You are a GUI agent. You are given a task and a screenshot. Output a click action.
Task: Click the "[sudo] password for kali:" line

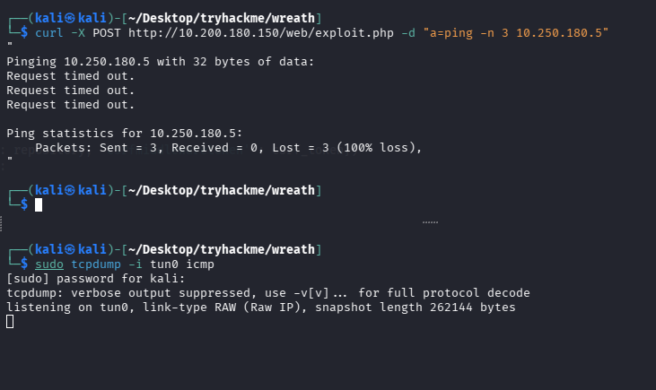[x=89, y=279]
